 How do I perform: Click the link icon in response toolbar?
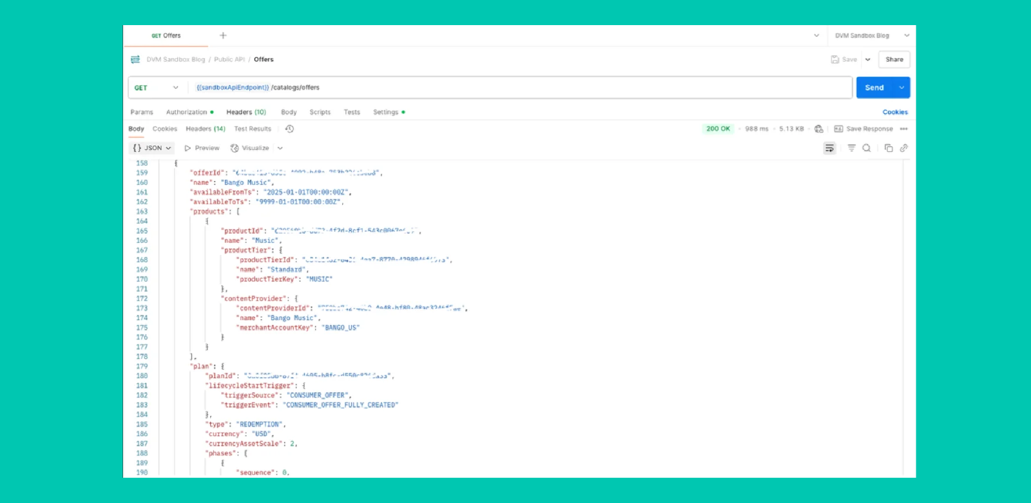[904, 148]
